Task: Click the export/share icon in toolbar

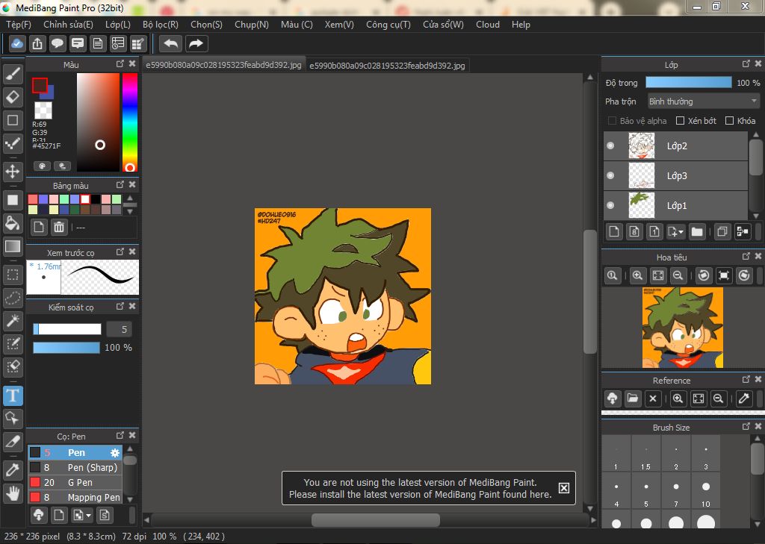Action: (x=37, y=44)
